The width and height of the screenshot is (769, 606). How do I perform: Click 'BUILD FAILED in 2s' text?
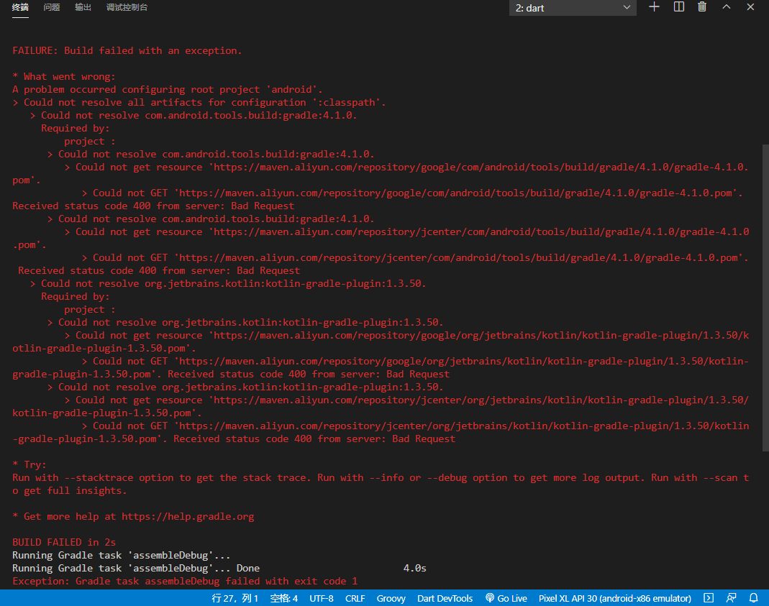click(64, 542)
